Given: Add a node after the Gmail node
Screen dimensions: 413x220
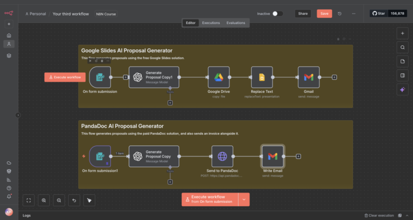Looking at the screenshot, I should 334,77.
